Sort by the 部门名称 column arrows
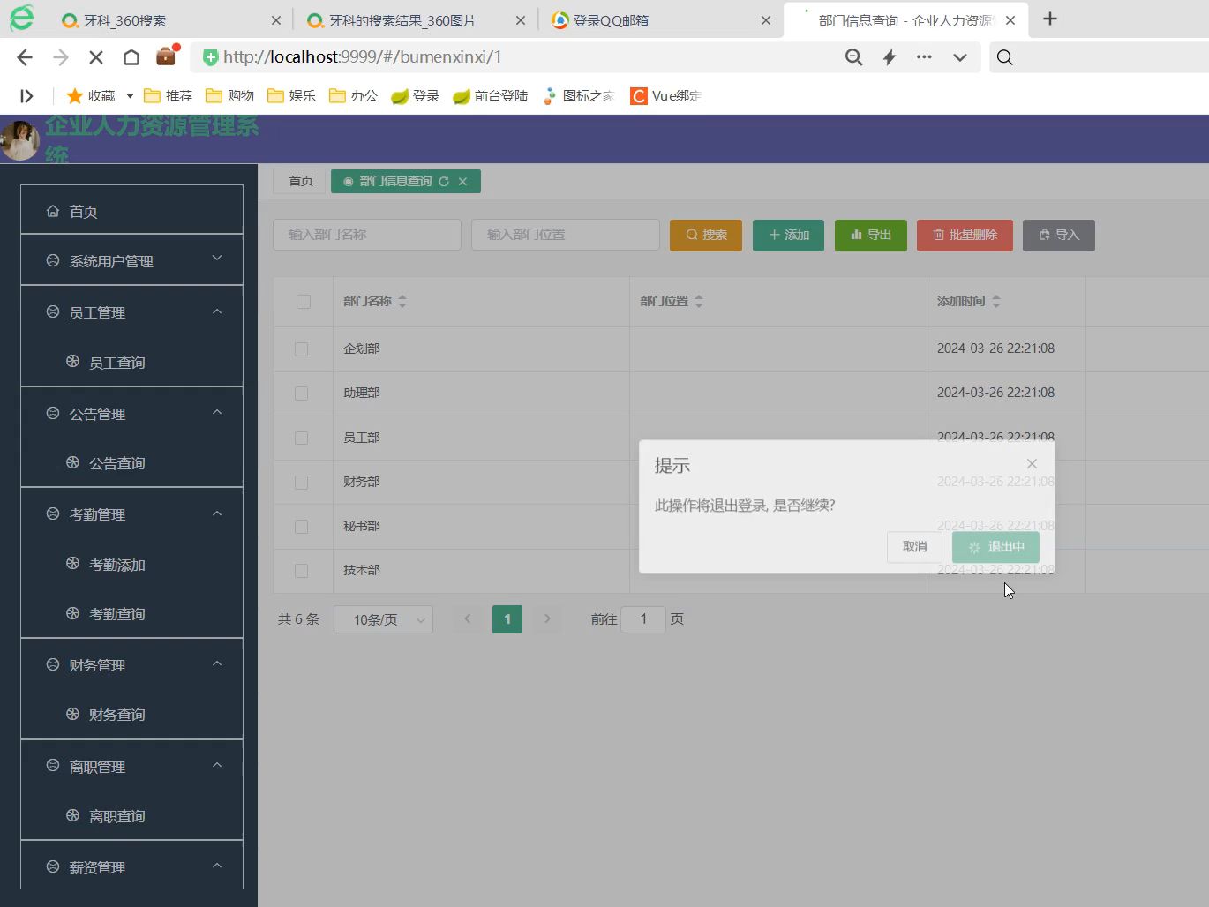 [x=402, y=302]
